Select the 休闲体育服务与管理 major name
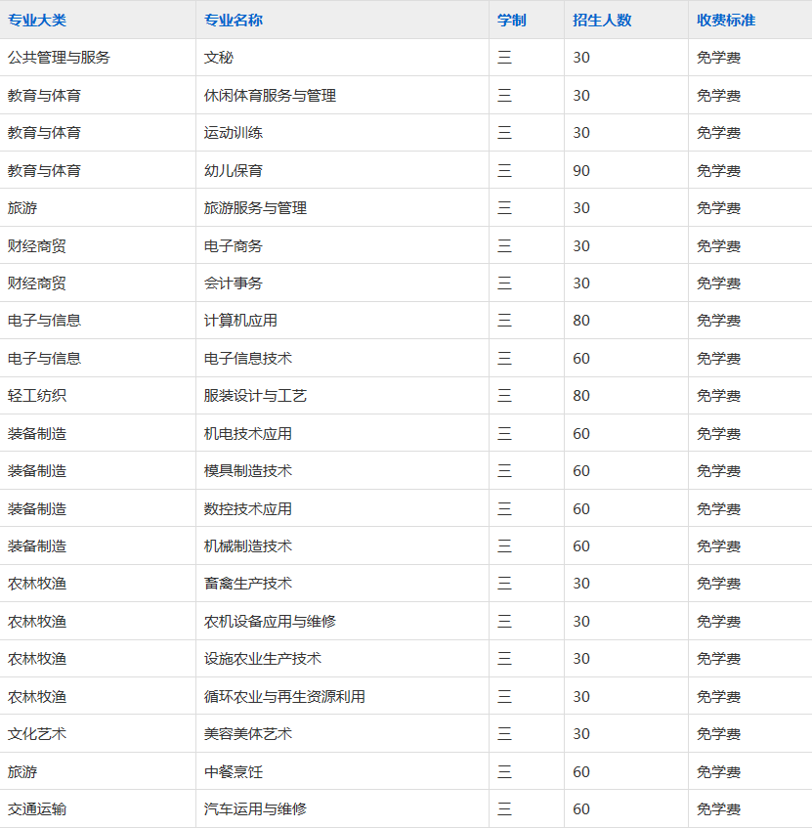The image size is (812, 828). [x=270, y=96]
